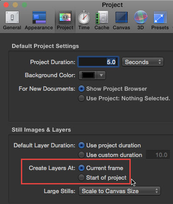Open the Large Stills Scale to Canvas Size dropdown
This screenshot has width=173, height=204.
click(119, 191)
